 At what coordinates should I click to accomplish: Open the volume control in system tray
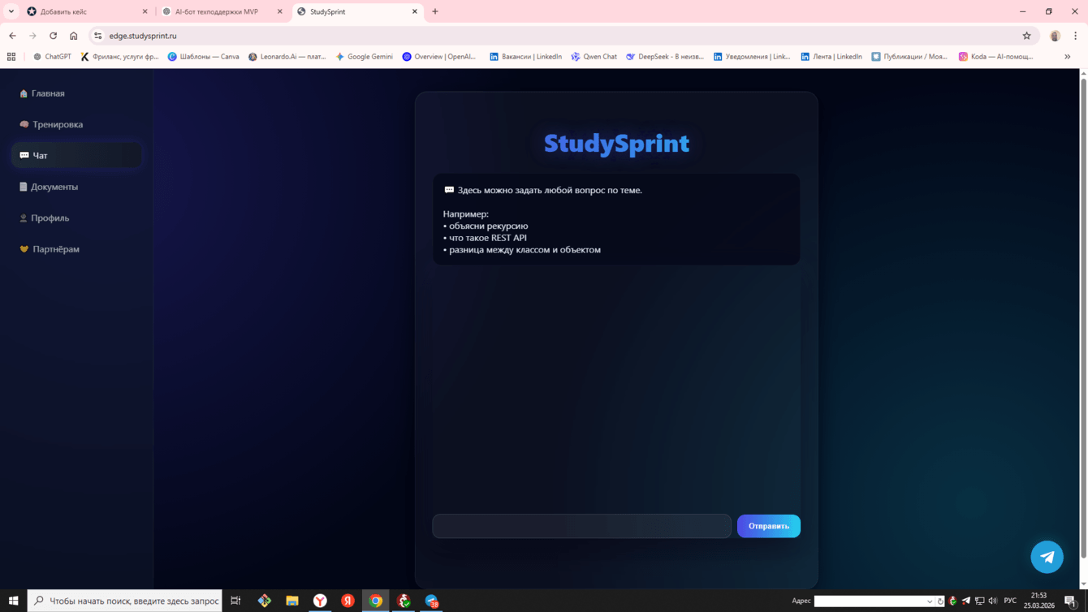992,601
